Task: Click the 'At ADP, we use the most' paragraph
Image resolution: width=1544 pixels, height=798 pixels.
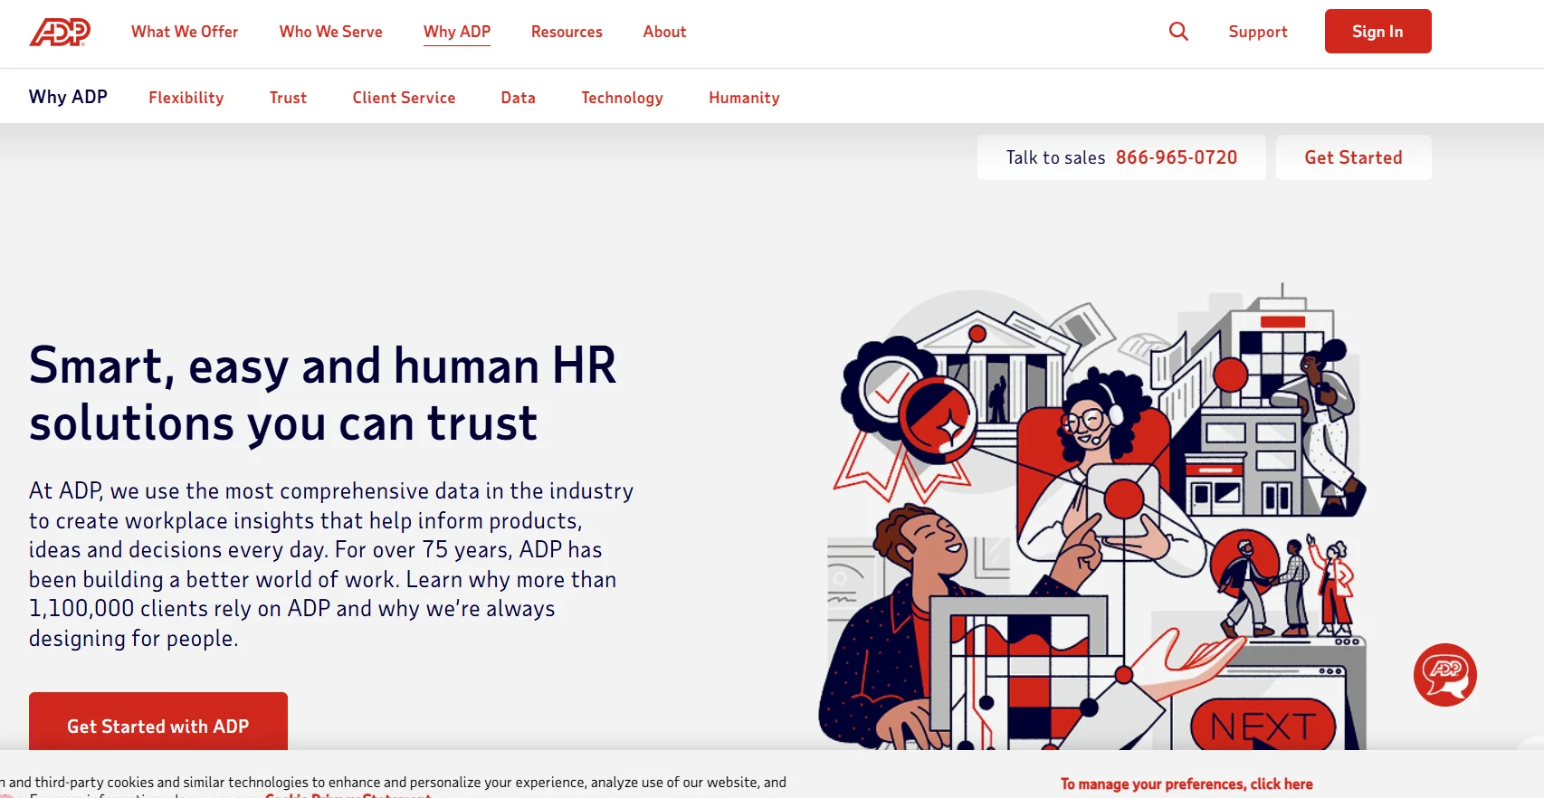Action: pos(331,565)
